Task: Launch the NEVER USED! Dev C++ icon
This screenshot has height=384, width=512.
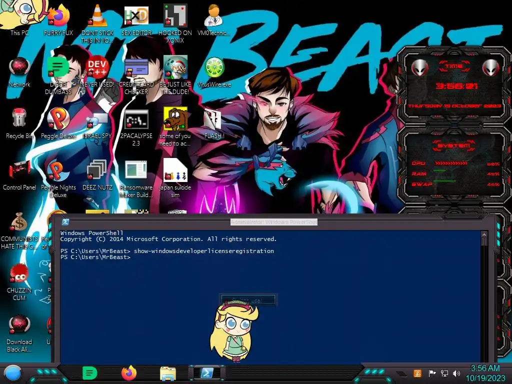Action: [x=97, y=72]
